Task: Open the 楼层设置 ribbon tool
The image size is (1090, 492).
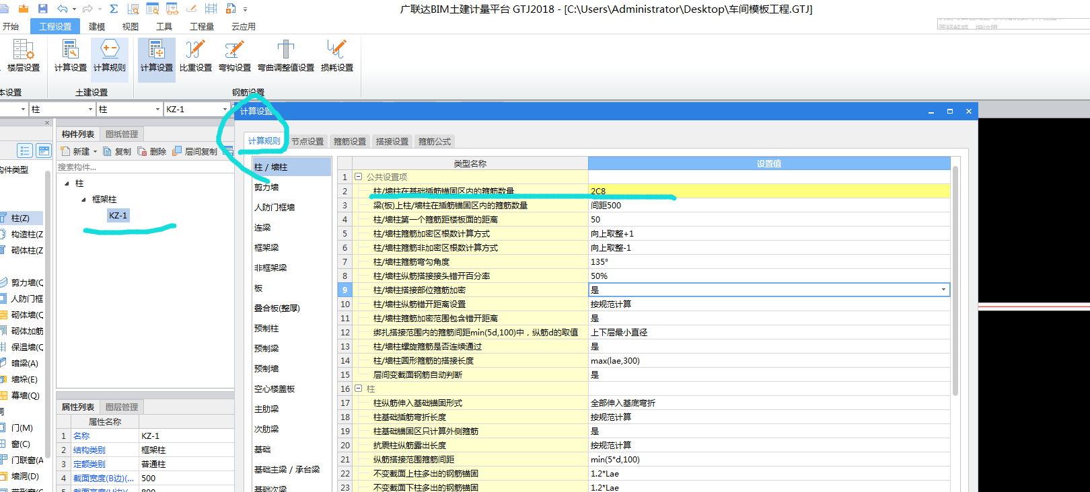Action: coord(24,56)
